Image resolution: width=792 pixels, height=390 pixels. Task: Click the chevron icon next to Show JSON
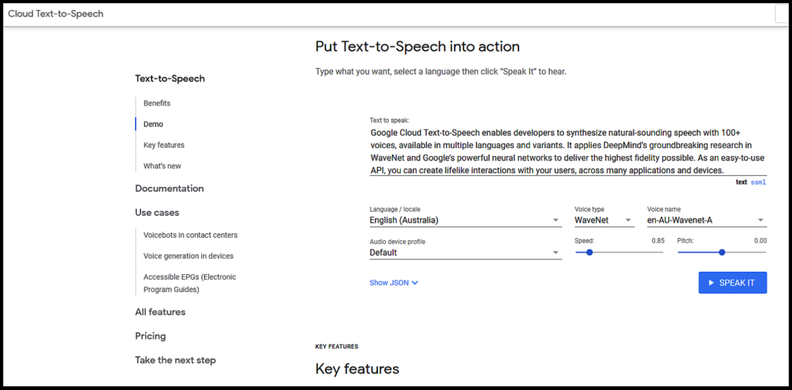[415, 283]
